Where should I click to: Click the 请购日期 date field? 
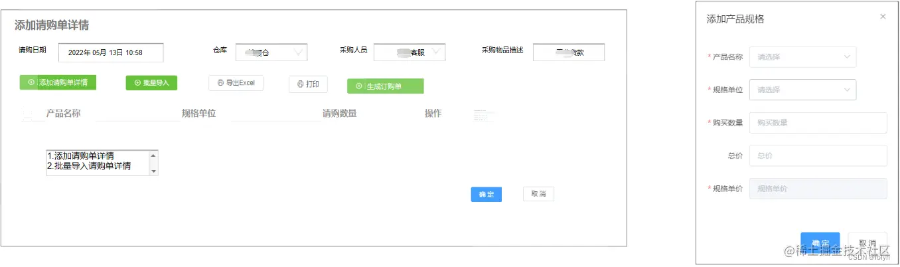[111, 52]
